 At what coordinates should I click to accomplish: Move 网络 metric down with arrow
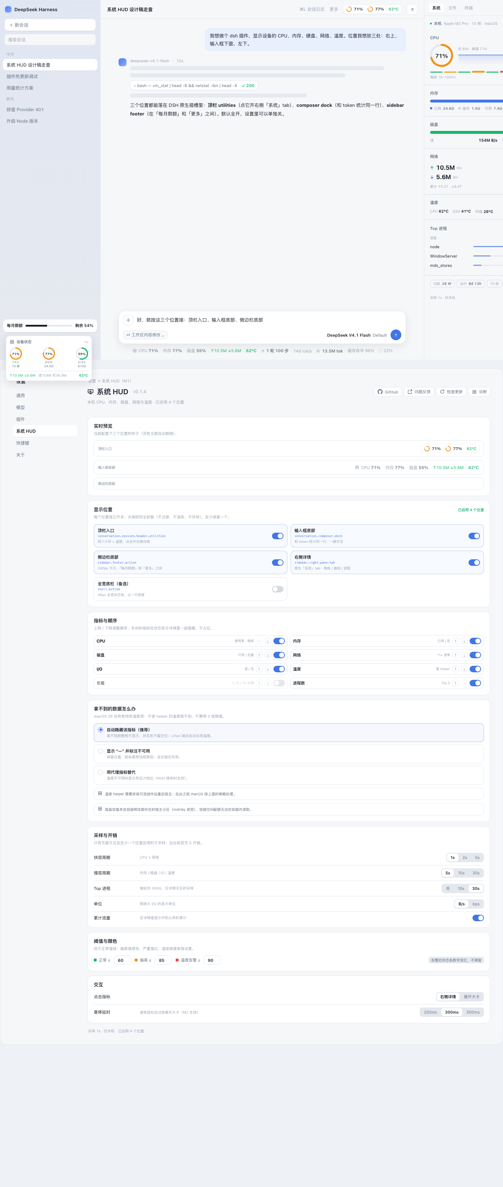(x=464, y=655)
